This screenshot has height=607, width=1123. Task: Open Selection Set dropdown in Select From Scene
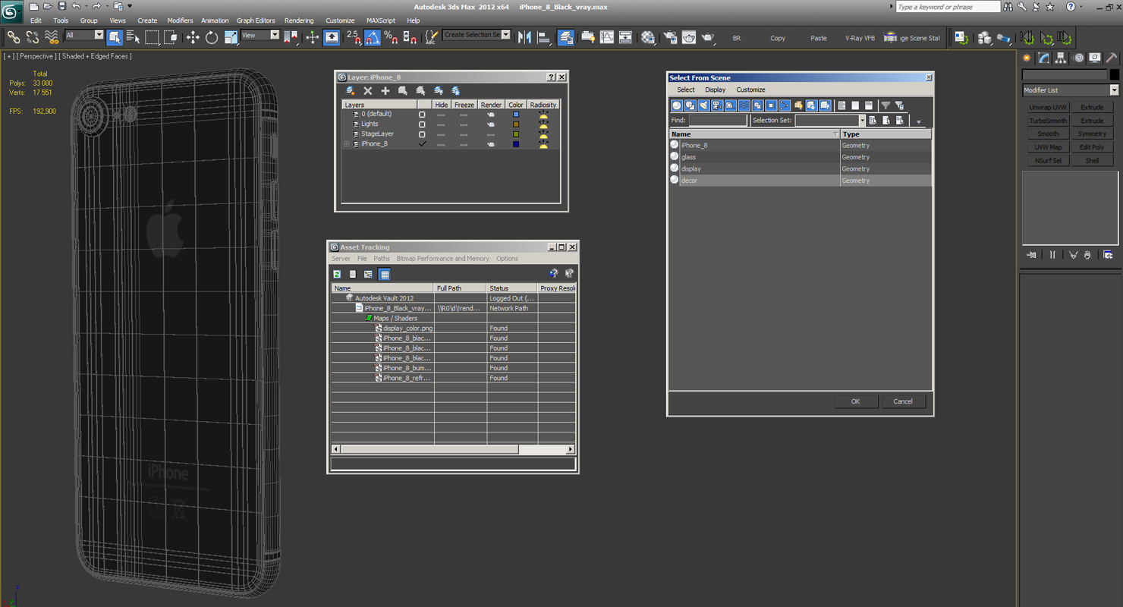click(862, 121)
